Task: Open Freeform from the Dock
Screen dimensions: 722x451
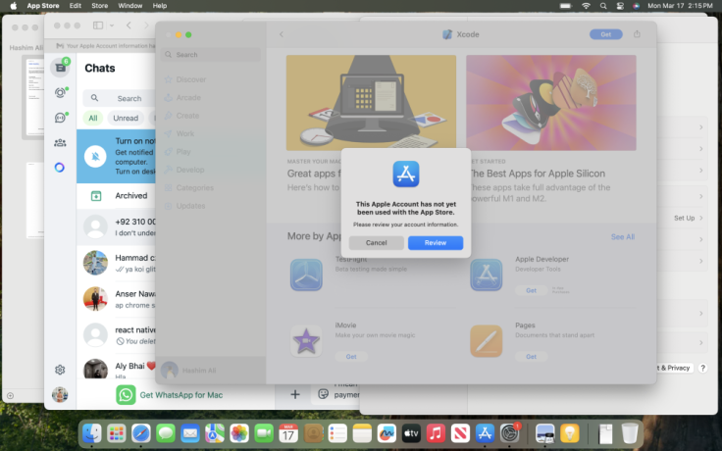Action: tap(387, 433)
